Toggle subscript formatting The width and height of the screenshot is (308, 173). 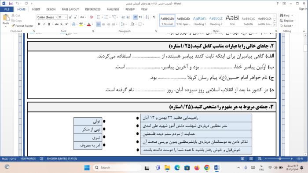62,24
